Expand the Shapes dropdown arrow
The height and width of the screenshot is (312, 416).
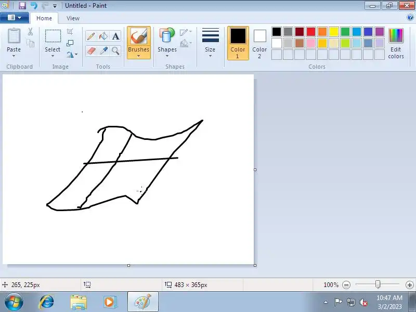tap(167, 56)
